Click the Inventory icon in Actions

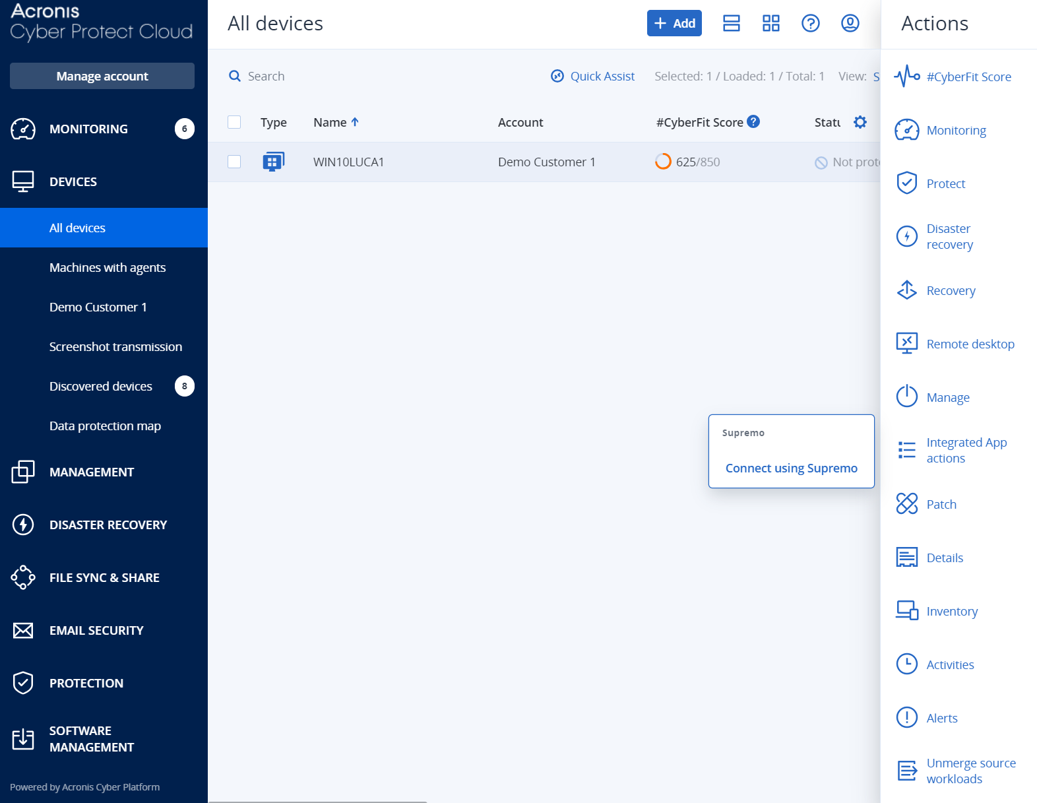click(x=907, y=611)
